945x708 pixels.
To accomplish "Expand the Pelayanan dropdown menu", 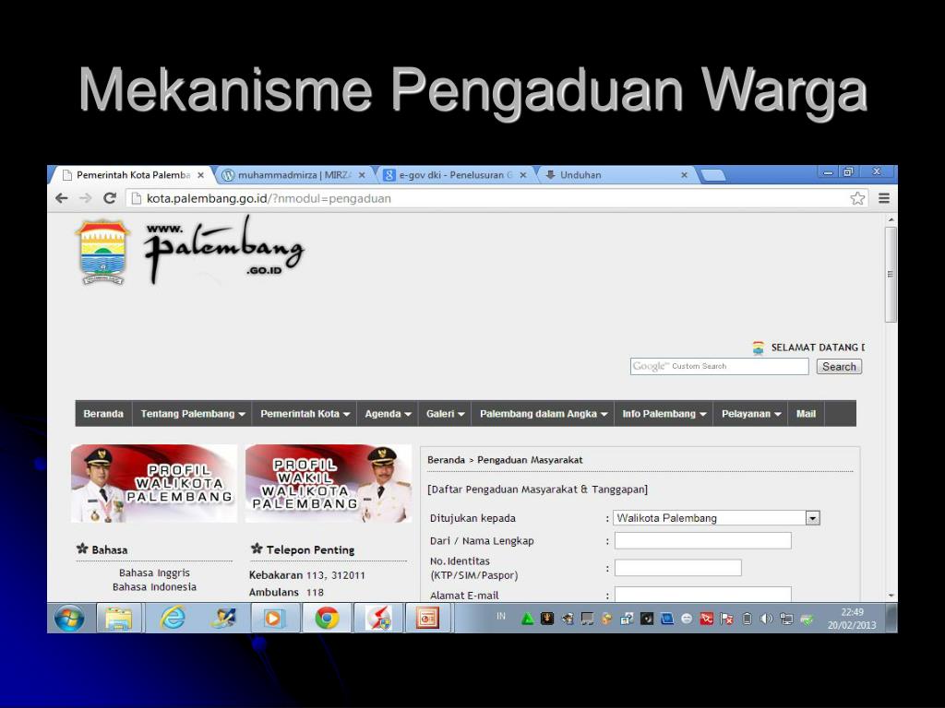I will point(751,414).
